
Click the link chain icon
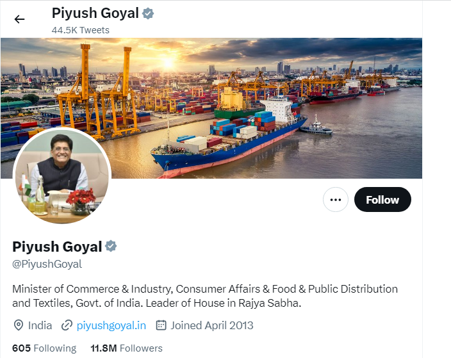[67, 325]
